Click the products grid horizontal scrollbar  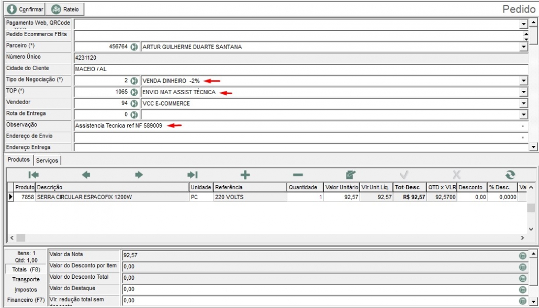pos(262,238)
